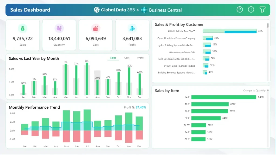Image resolution: width=276 pixels, height=155 pixels.
Task: Click the Nov bar in Sales vs Last Year
Action: coord(129,81)
